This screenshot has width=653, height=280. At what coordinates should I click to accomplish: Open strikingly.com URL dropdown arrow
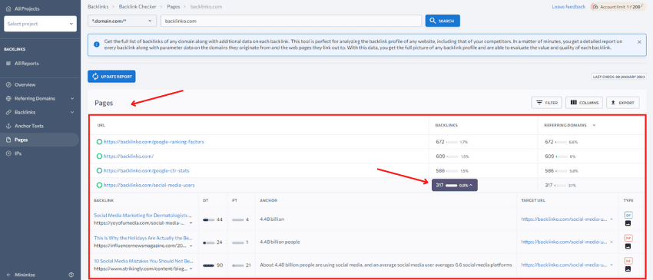click(191, 268)
